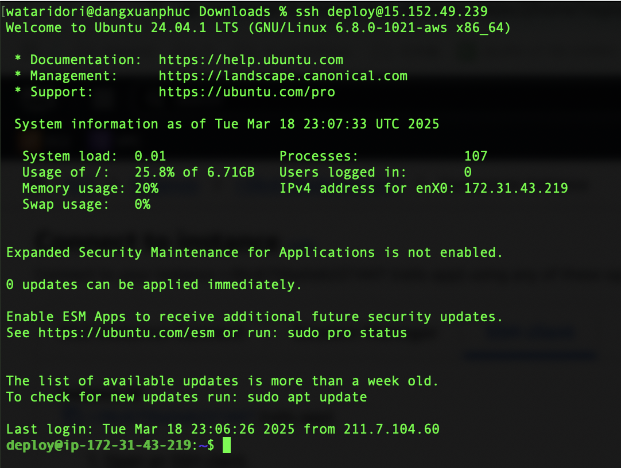Viewport: 621px width, 468px height.
Task: Click the Processes count 107
Action: 476,156
